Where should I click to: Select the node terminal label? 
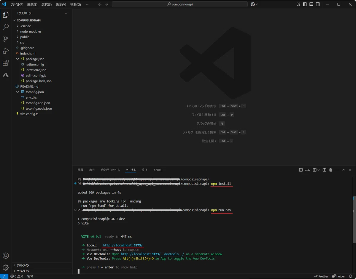pyautogui.click(x=305, y=170)
